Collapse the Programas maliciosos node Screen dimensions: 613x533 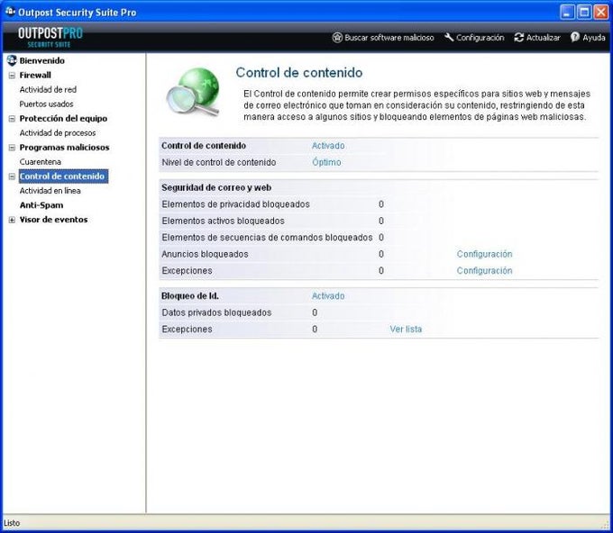(12, 148)
